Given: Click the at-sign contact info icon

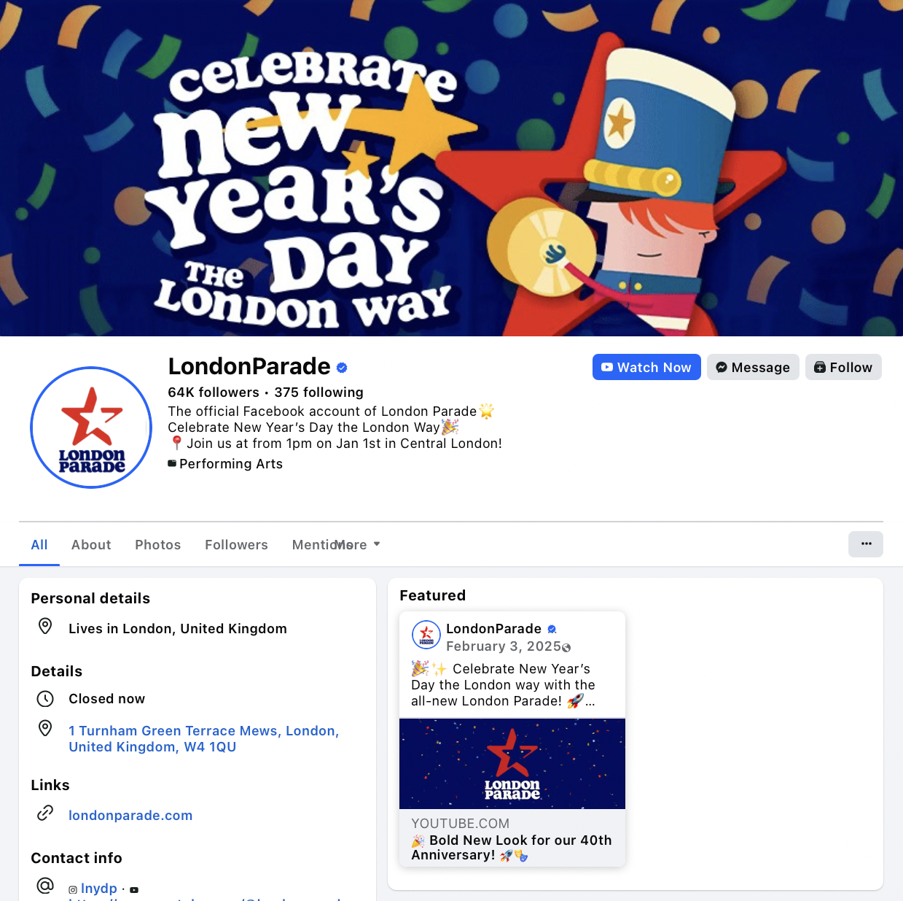Looking at the screenshot, I should [45, 886].
